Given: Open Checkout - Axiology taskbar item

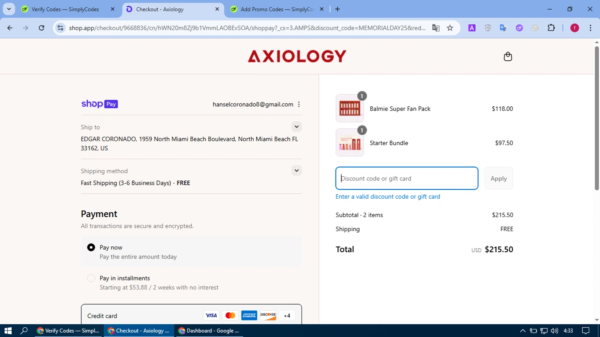Looking at the screenshot, I should pos(139,331).
